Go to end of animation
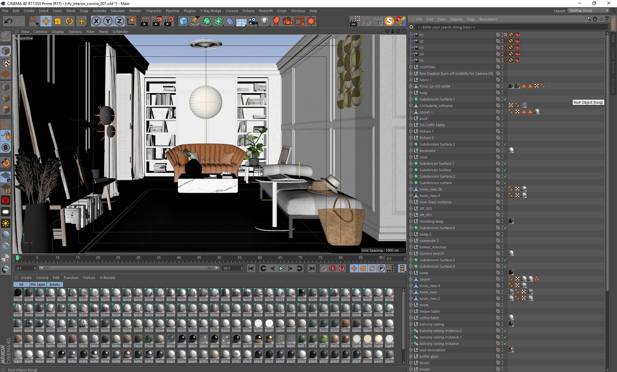617x372 pixels. pos(311,268)
